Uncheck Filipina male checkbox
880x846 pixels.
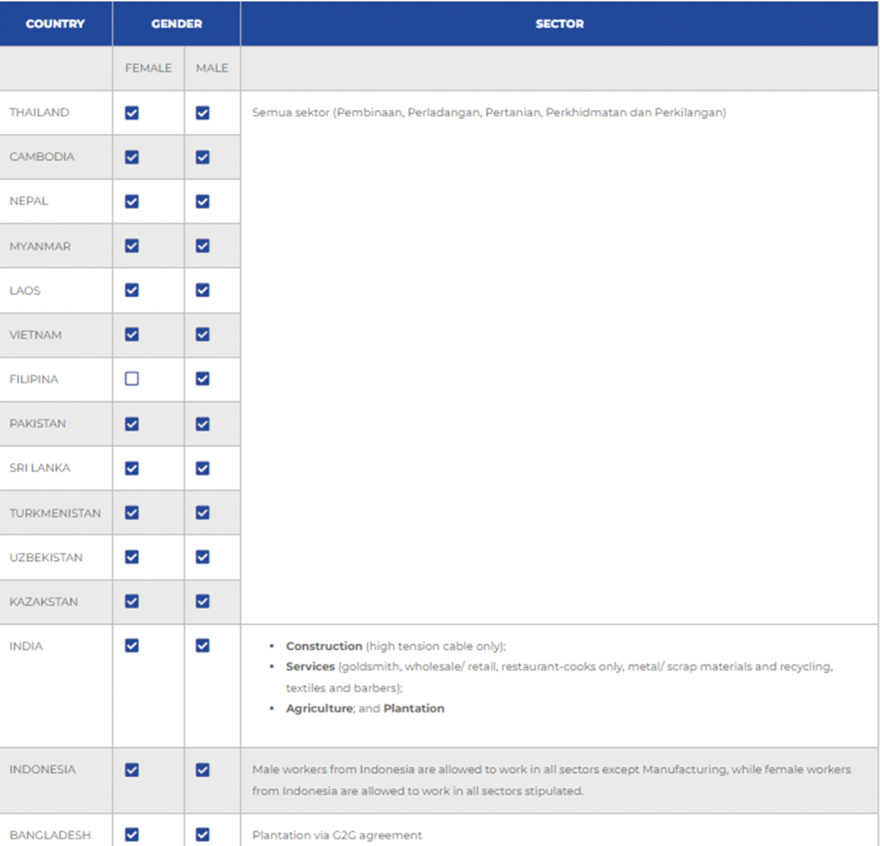[x=203, y=379]
